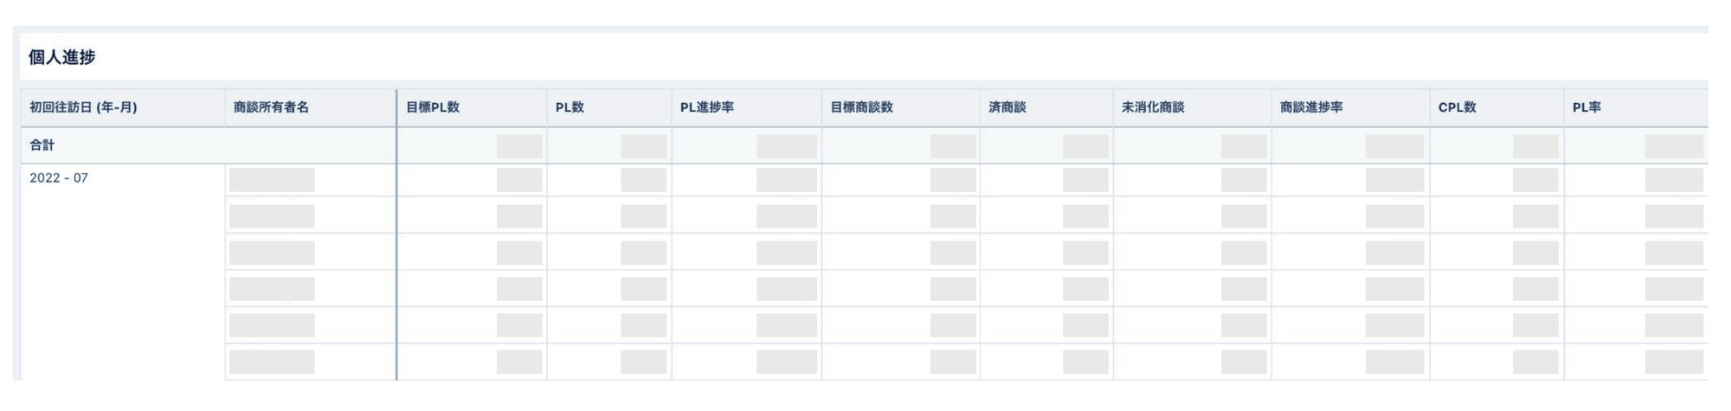Sort by 初回往訪日 (年-月) column header
Screen dimensions: 1731x411
pos(83,108)
